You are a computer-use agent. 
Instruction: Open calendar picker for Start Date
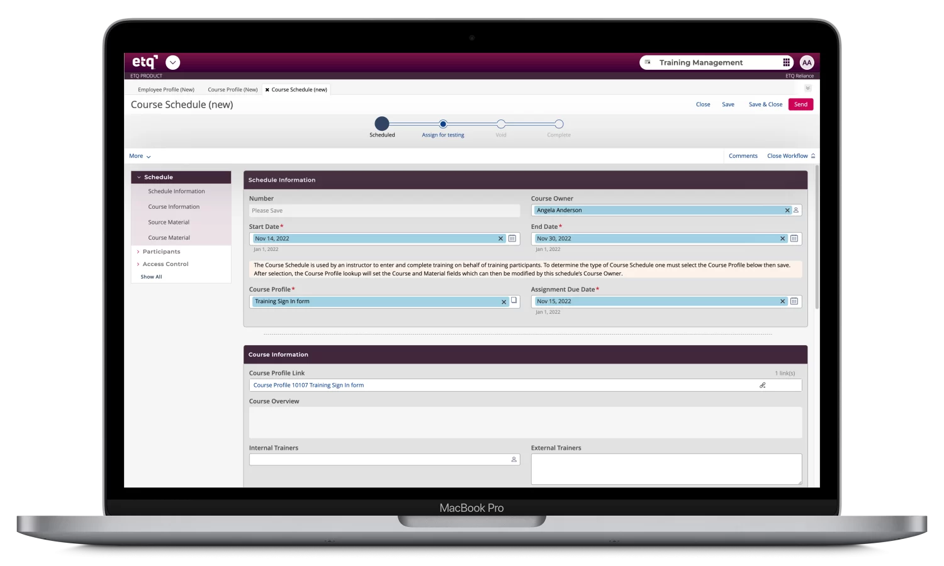click(x=512, y=238)
